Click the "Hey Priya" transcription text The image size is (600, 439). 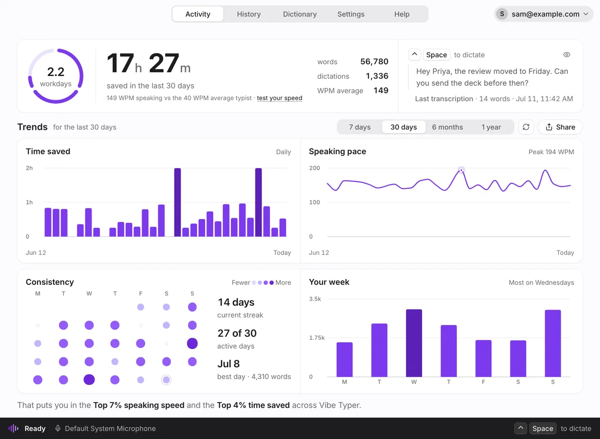tap(492, 77)
